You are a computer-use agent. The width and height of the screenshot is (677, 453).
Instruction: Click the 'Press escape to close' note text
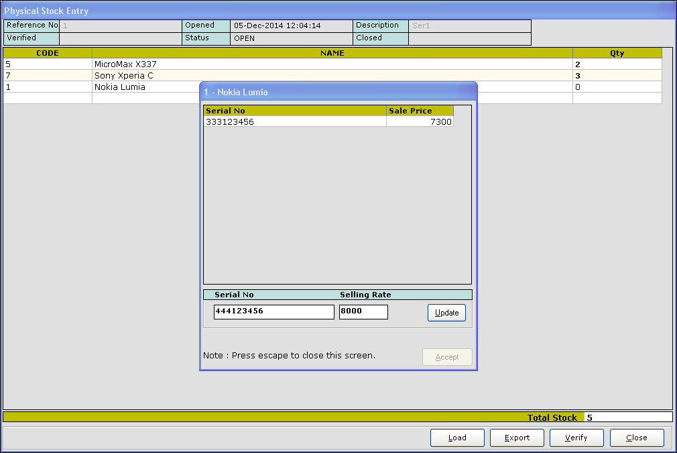click(290, 355)
